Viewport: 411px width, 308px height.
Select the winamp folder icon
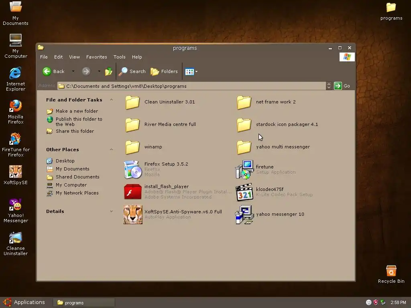pyautogui.click(x=132, y=147)
